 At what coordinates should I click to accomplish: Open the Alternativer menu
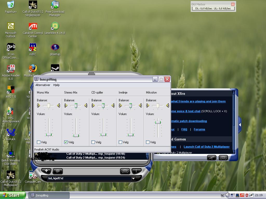coord(43,85)
